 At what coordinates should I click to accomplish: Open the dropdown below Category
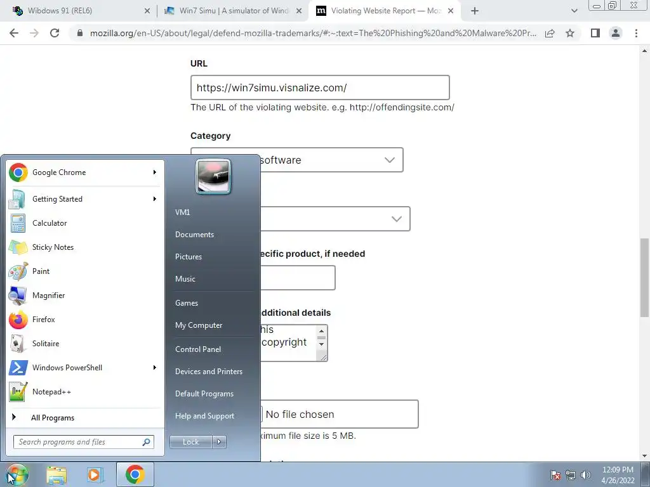point(335,219)
